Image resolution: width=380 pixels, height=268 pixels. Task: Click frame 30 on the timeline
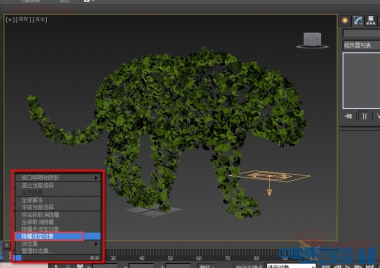tap(113, 258)
